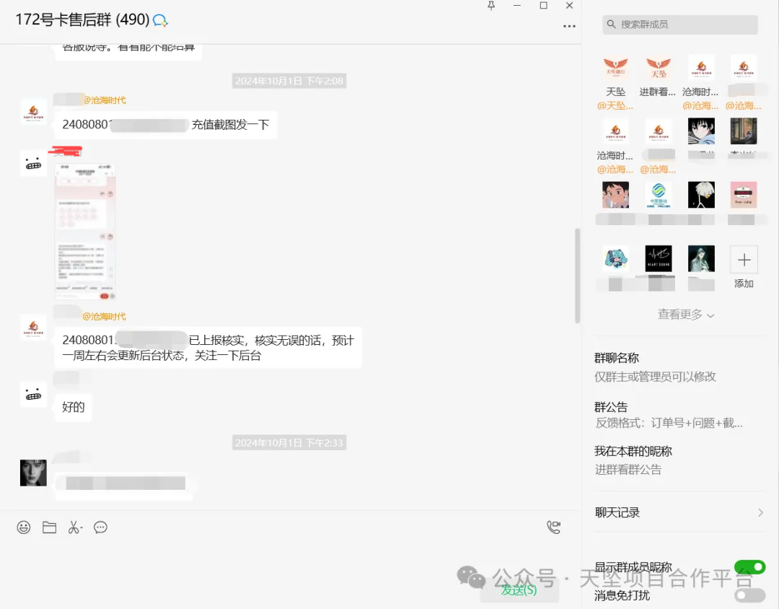This screenshot has width=779, height=609.
Task: Click the folder icon to send a file
Action: click(x=49, y=527)
